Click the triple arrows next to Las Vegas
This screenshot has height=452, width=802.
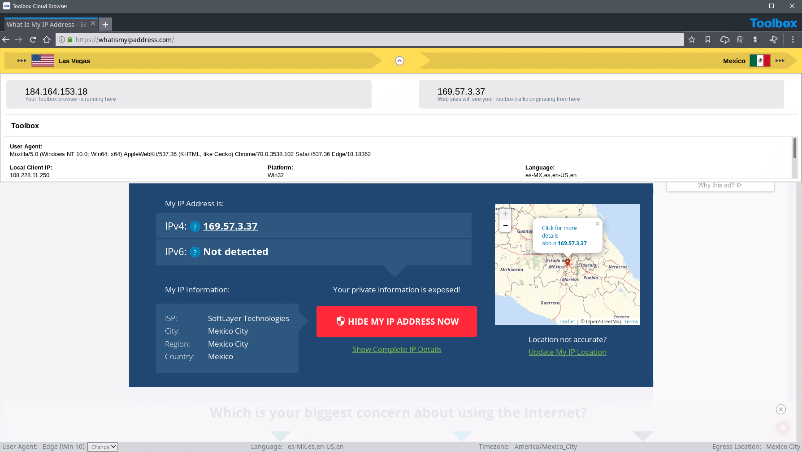22,61
